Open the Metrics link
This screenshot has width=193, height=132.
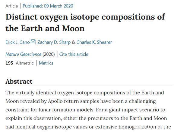46,63
